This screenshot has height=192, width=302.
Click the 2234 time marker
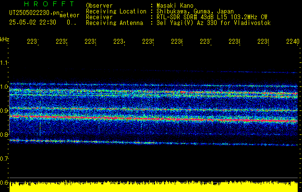pos(120,42)
